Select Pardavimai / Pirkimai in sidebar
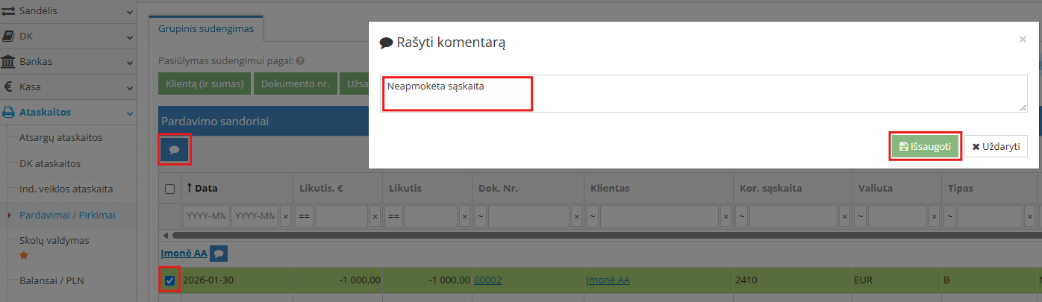The image size is (1042, 302). [x=67, y=215]
